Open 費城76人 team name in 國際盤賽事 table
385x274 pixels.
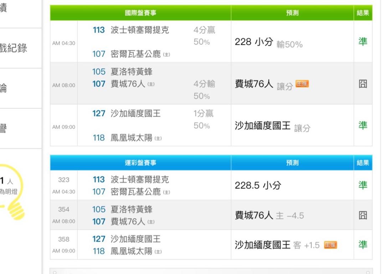pyautogui.click(x=128, y=84)
